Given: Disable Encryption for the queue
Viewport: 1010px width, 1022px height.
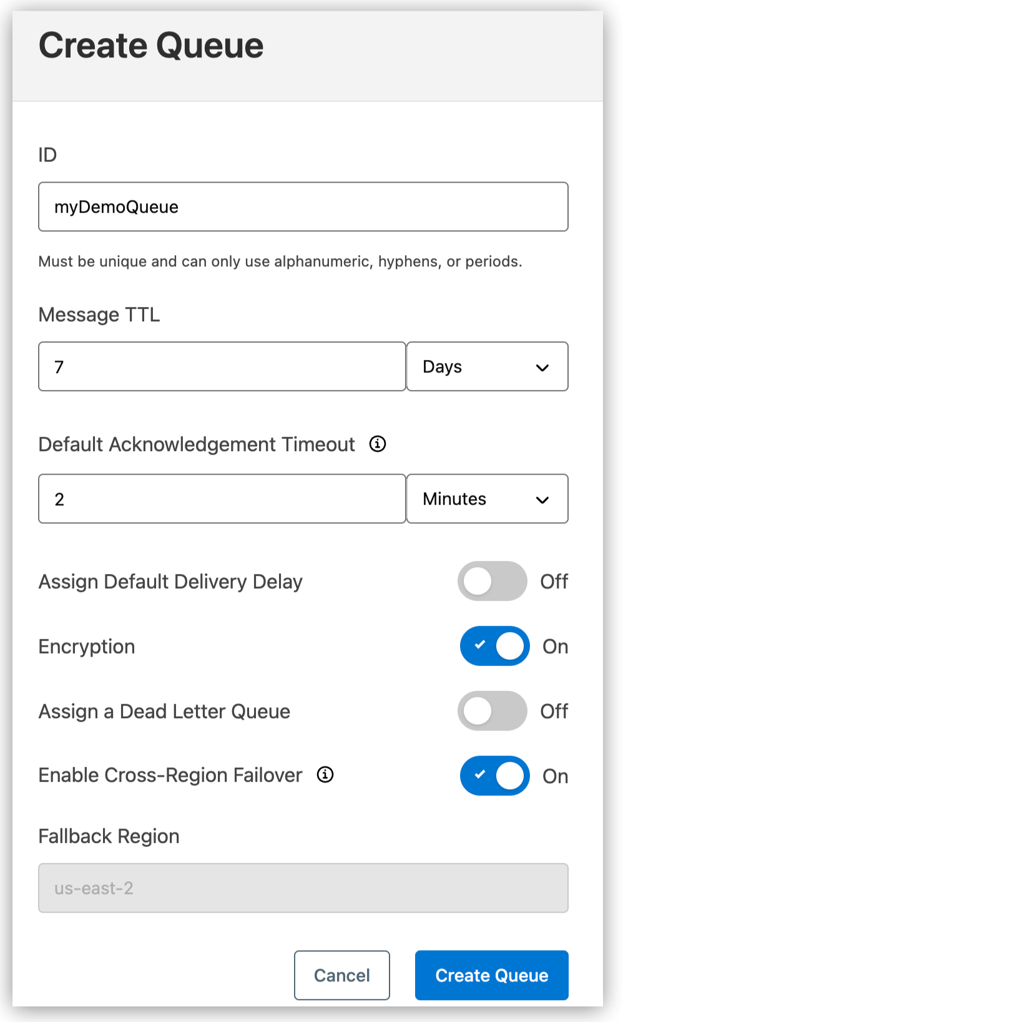Looking at the screenshot, I should click(x=494, y=646).
